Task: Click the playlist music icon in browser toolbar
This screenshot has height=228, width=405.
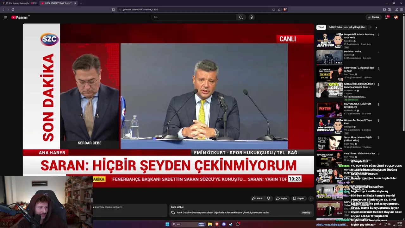Action: point(397,9)
